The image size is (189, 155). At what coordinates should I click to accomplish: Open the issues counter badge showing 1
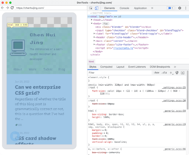click(x=171, y=8)
